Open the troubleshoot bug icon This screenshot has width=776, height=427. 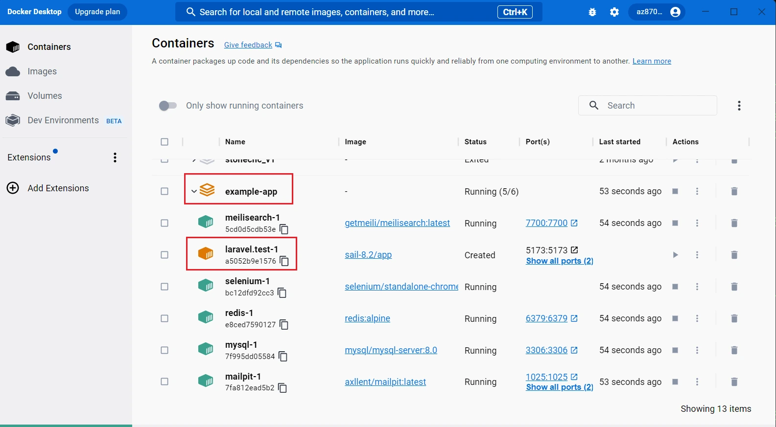coord(592,12)
